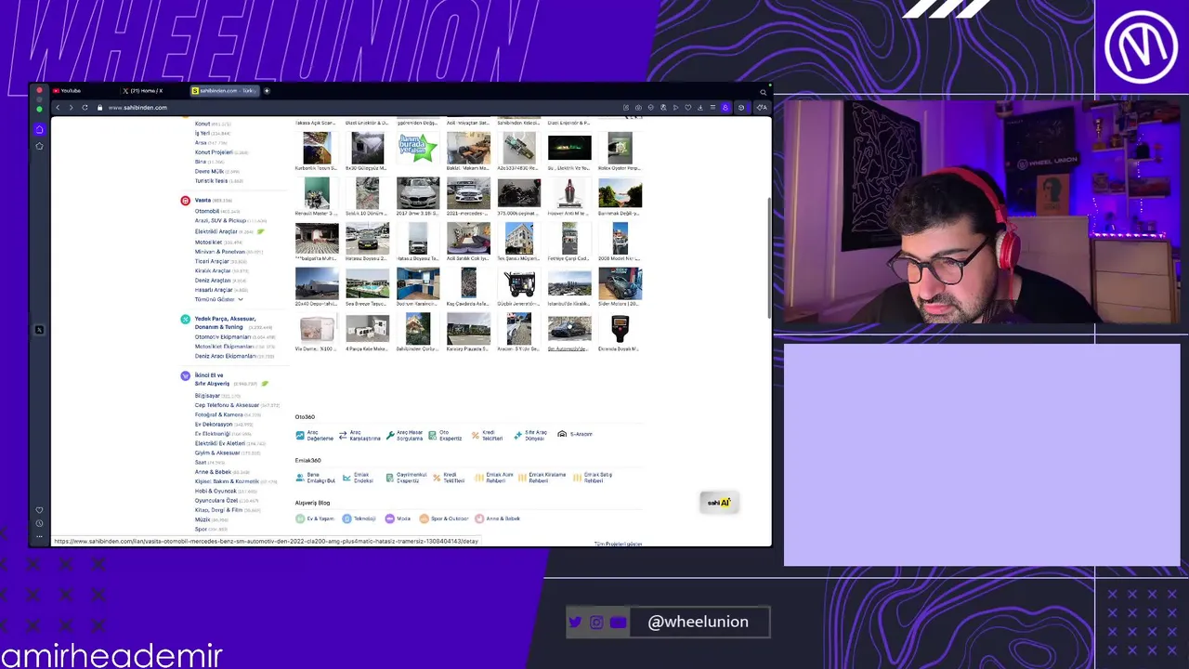The image size is (1189, 669).
Task: Reload the sahibinden page
Action: click(x=85, y=108)
